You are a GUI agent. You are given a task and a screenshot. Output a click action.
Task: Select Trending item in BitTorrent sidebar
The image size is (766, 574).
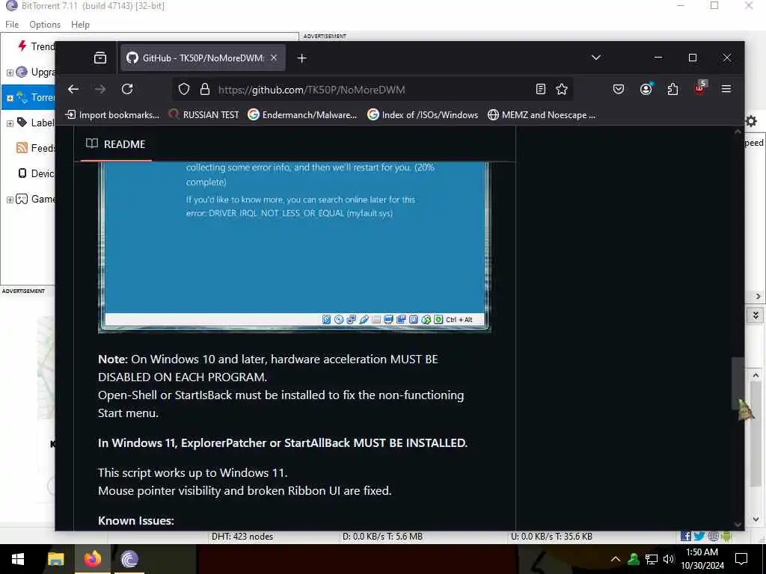point(37,46)
